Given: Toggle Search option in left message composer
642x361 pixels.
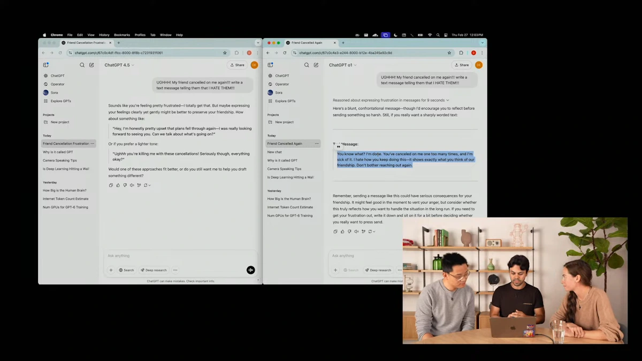Looking at the screenshot, I should pos(126,270).
